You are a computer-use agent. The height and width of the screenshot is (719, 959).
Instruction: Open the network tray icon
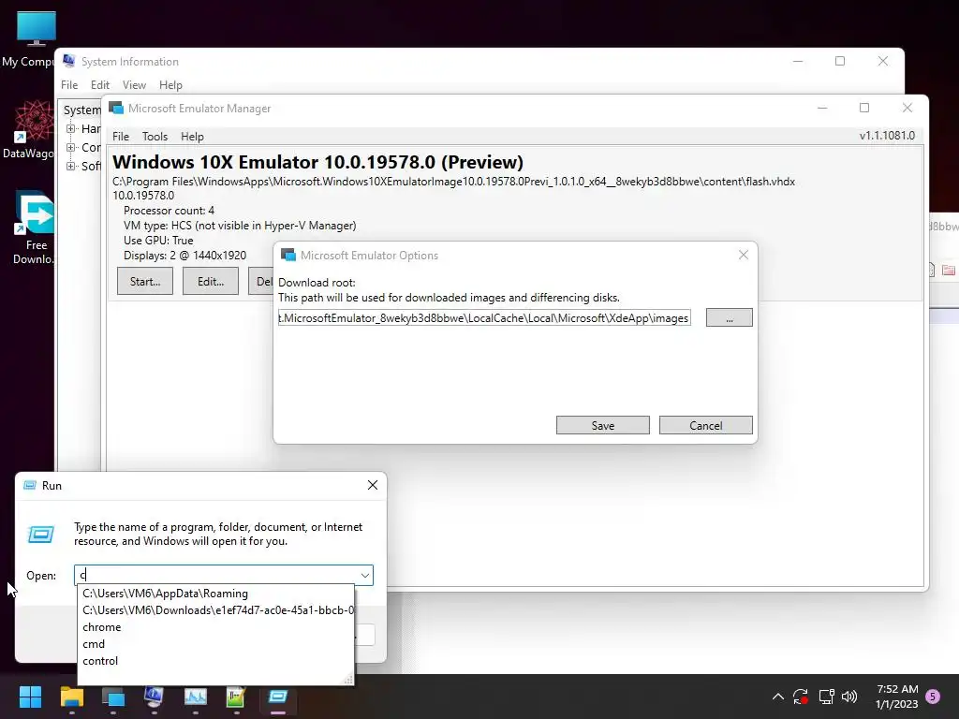tap(826, 697)
